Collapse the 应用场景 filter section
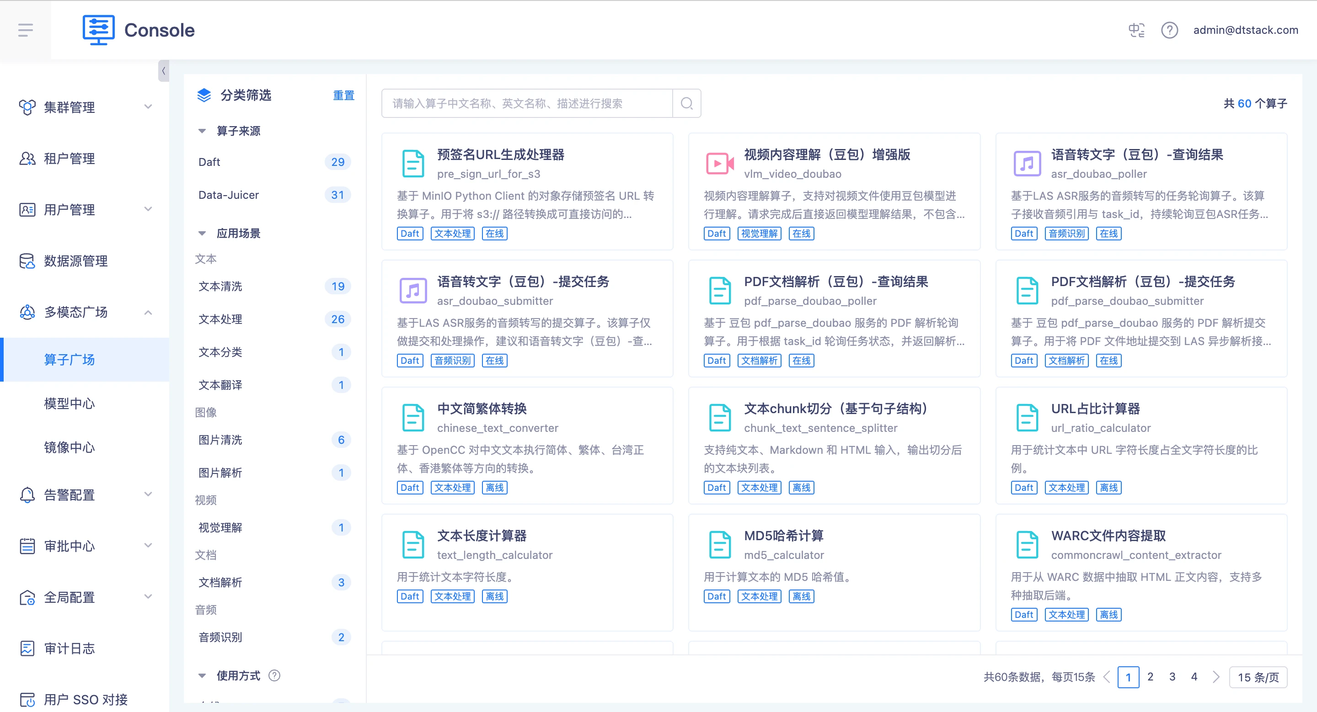 [x=203, y=234]
